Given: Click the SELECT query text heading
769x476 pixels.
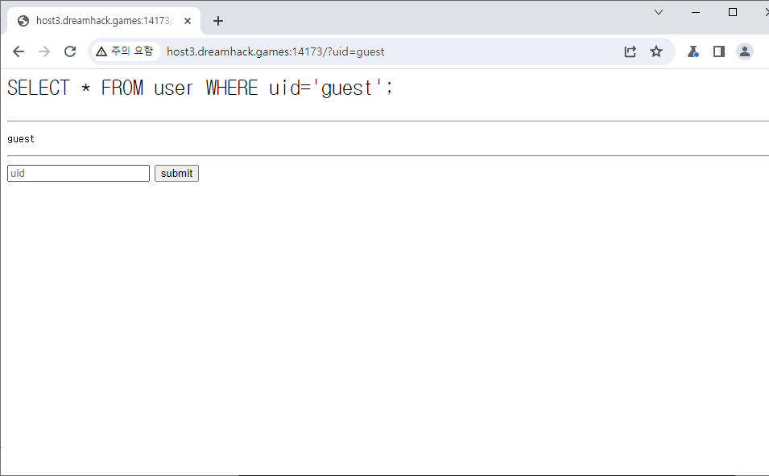Looking at the screenshot, I should (x=200, y=88).
